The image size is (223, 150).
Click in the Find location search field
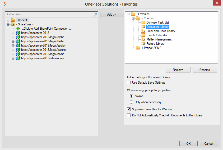[49, 14]
